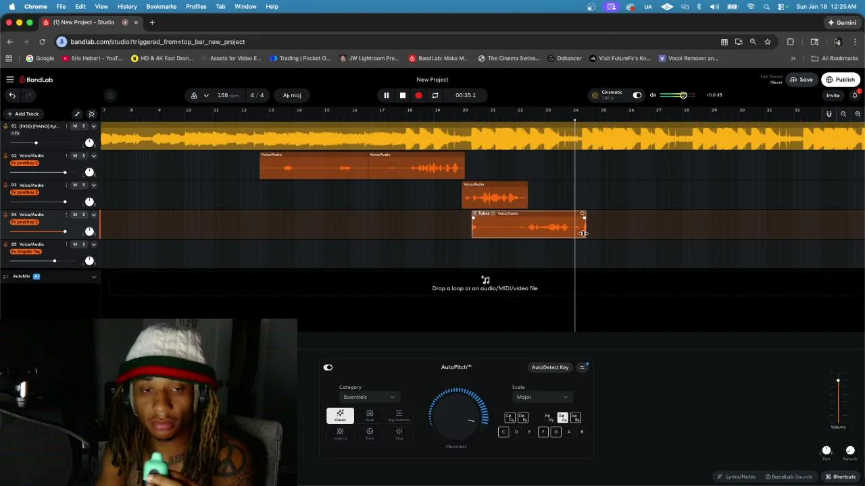Open options menu for track 02
Viewport: 865px width, 486px height.
(66, 156)
